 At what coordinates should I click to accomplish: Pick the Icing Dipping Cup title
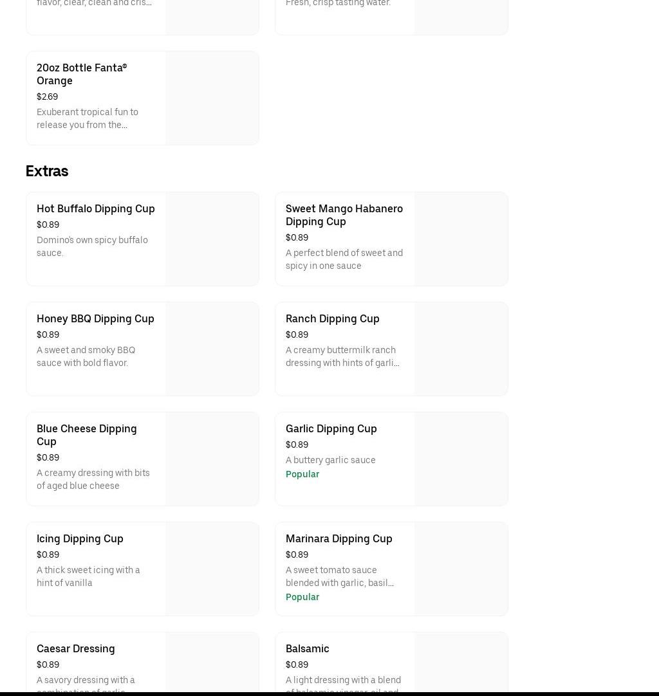click(x=80, y=538)
